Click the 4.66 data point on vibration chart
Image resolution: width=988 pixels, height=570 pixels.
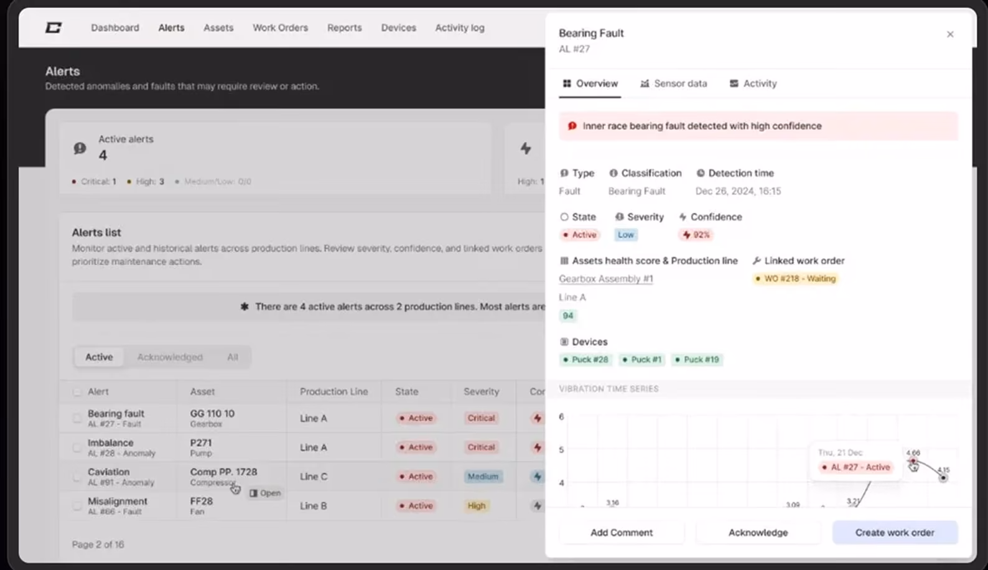pyautogui.click(x=913, y=461)
